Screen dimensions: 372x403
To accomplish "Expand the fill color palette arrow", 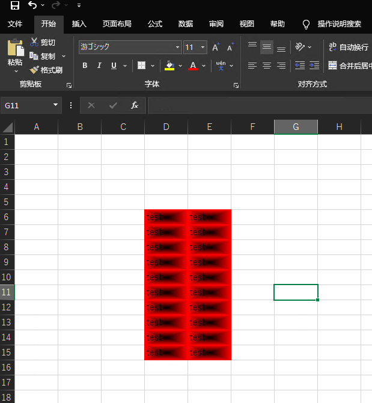I will tap(180, 66).
